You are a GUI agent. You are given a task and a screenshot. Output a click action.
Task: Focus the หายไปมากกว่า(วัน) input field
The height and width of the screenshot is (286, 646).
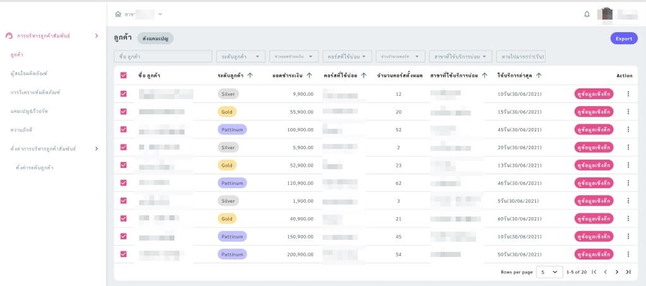coord(521,56)
